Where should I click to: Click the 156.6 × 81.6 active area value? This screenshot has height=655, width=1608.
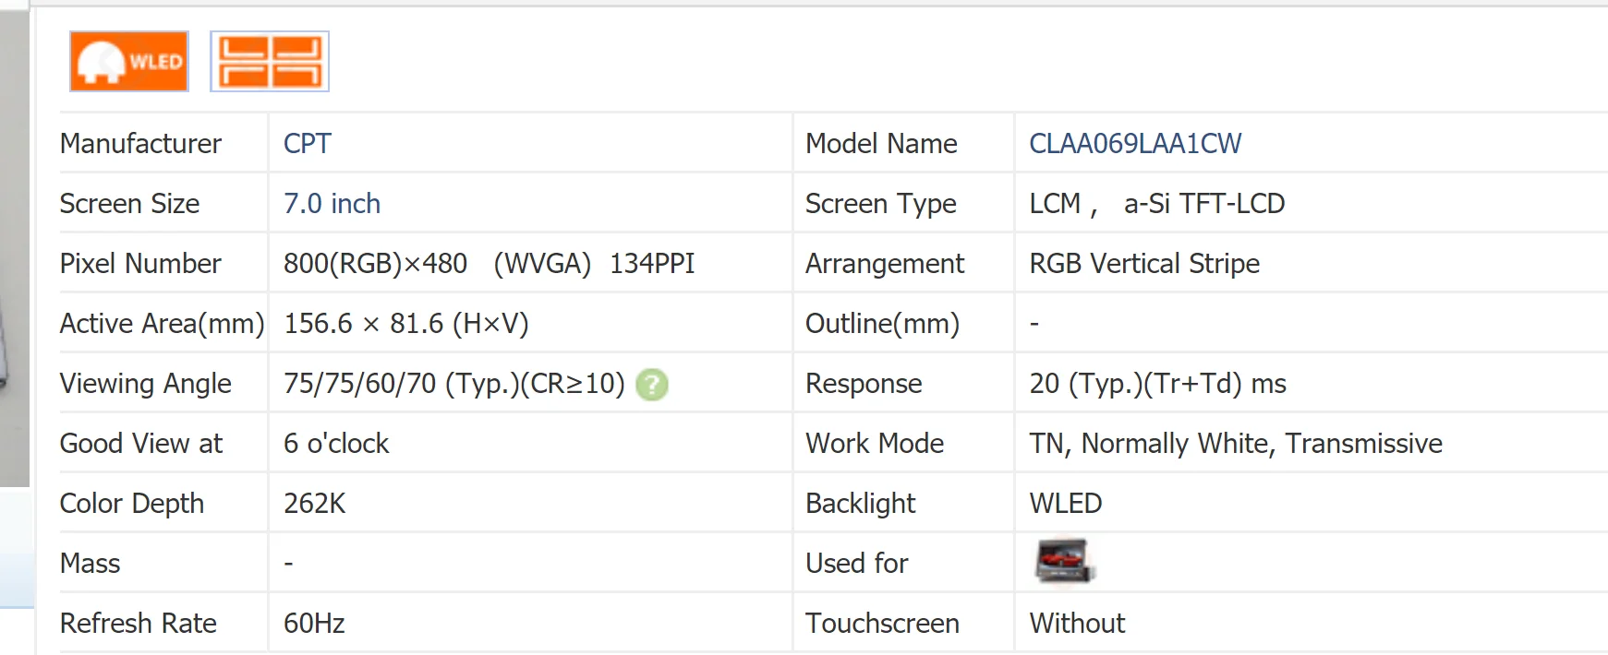pos(405,324)
